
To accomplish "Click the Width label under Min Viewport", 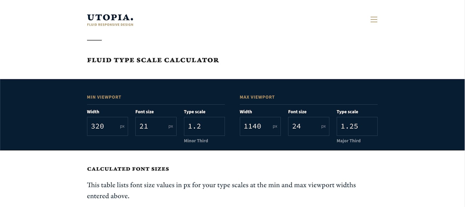I will [x=93, y=112].
